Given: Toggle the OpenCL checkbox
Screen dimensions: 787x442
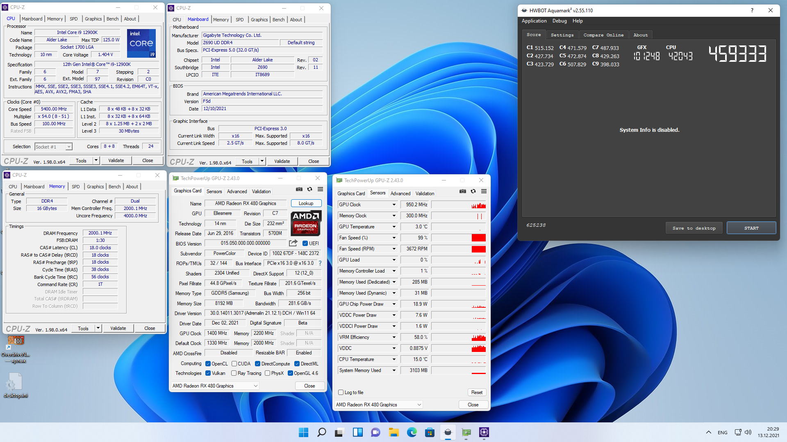Looking at the screenshot, I should (x=208, y=363).
